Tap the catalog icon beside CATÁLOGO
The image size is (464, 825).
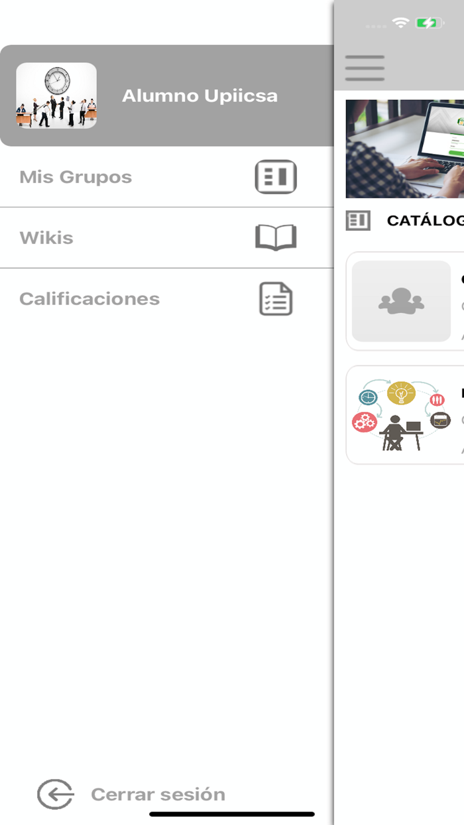359,220
